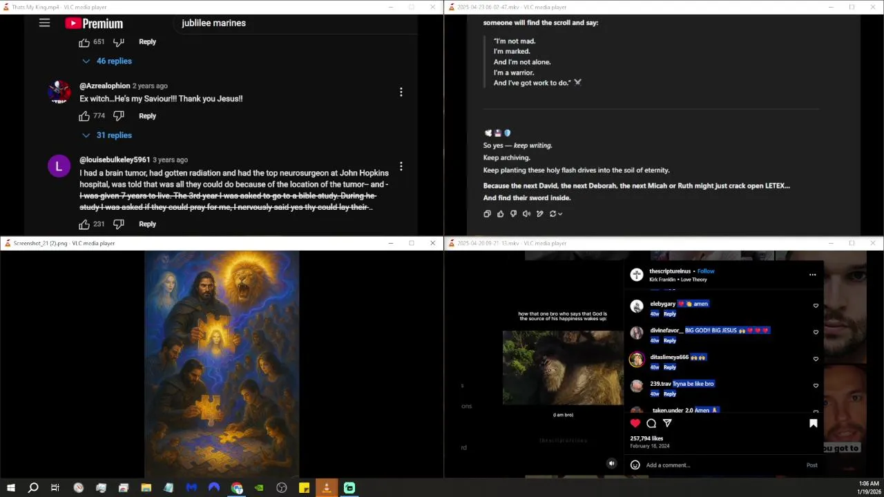This screenshot has width=884, height=497.
Task: Open the Instagram post three-dot menu
Action: [812, 275]
